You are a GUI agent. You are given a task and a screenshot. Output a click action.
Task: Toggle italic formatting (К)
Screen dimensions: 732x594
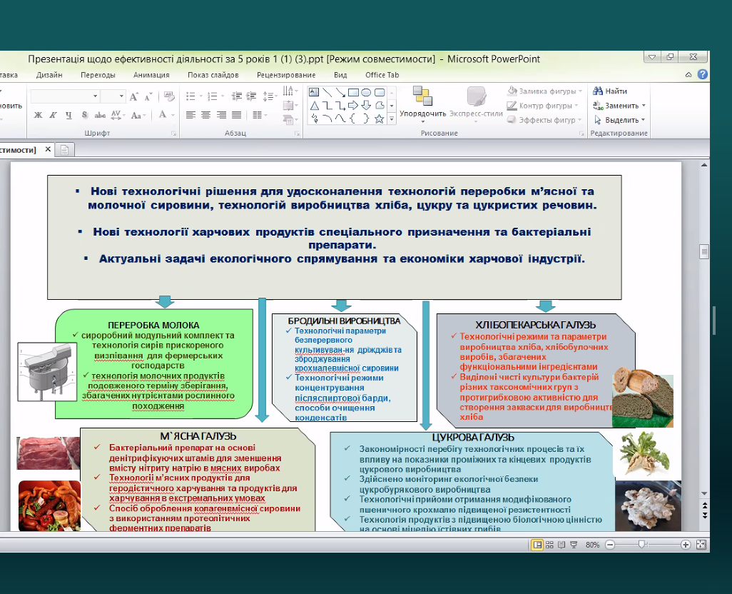pos(53,115)
